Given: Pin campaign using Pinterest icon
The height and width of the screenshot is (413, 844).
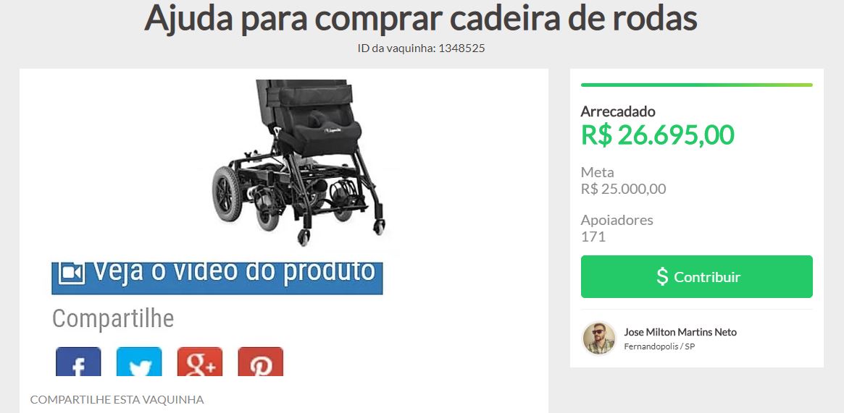Looking at the screenshot, I should click(x=261, y=362).
